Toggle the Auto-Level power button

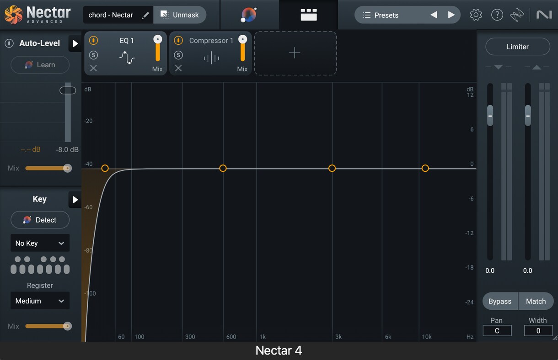point(9,43)
